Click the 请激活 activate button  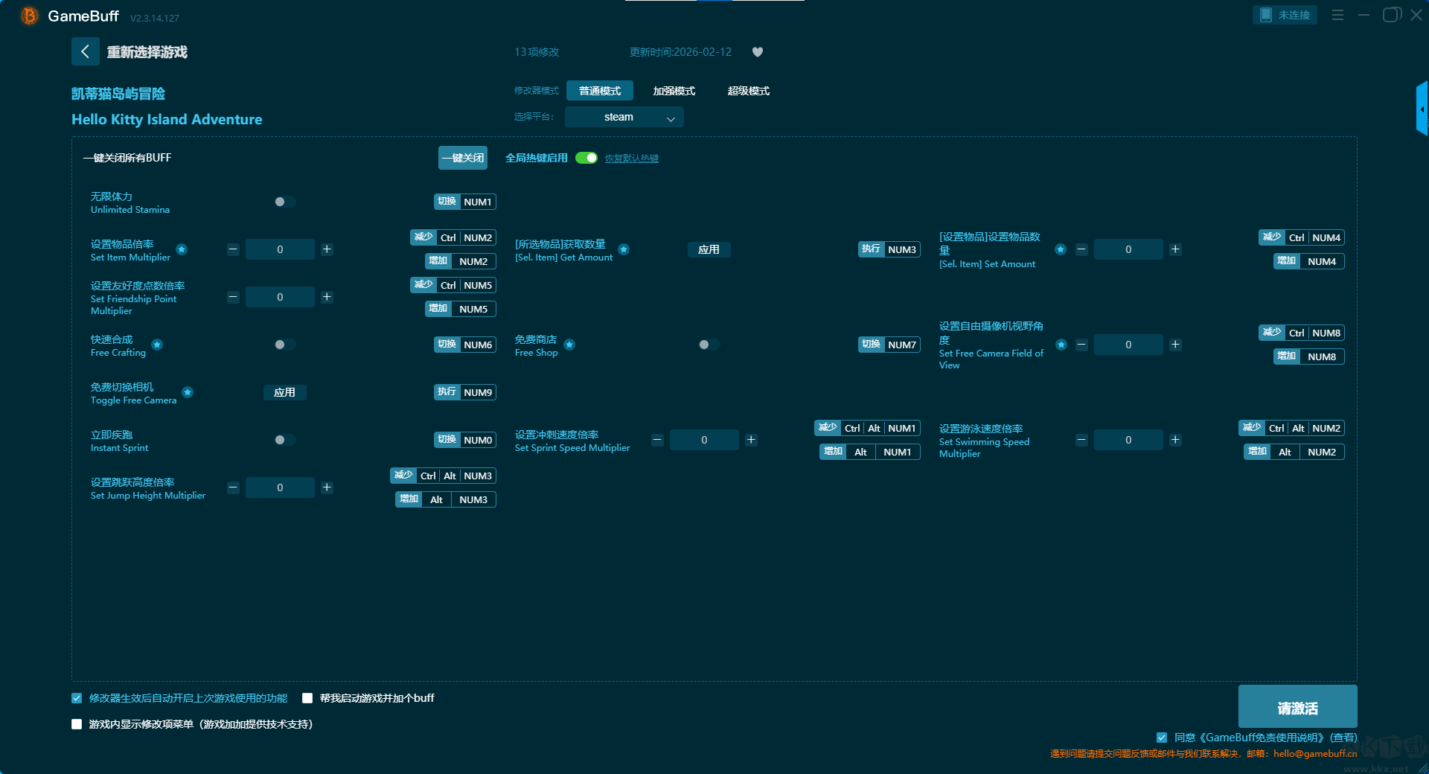click(1297, 707)
